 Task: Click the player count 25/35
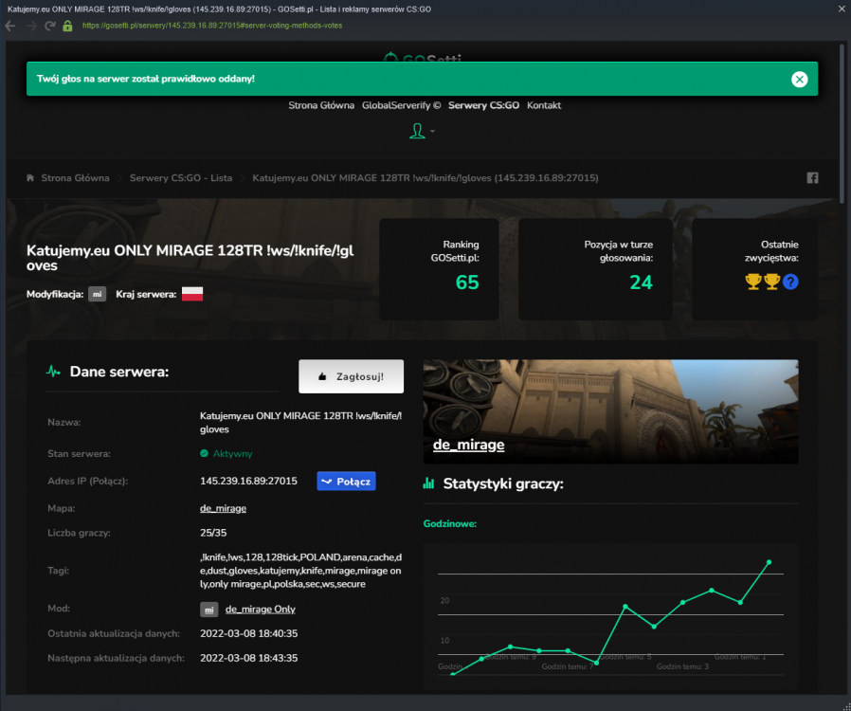(213, 533)
